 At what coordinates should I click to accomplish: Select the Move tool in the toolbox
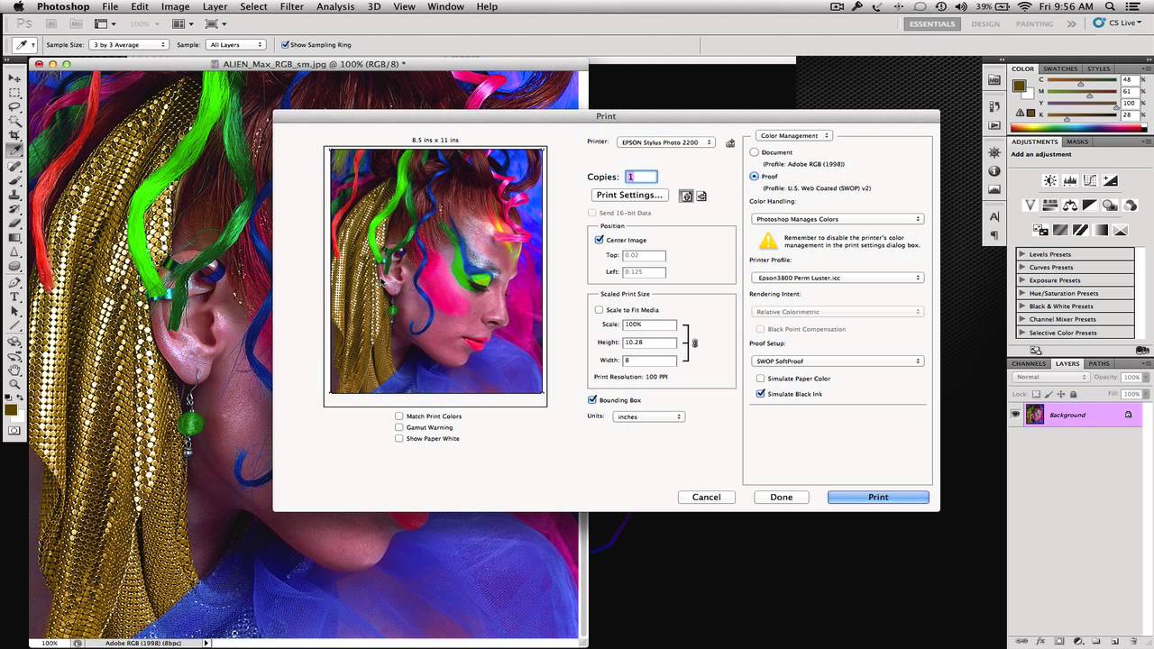coord(14,78)
